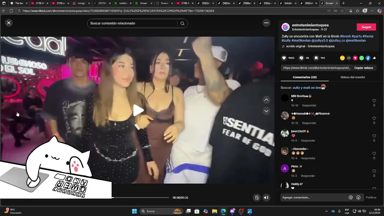Like Pinto's comment
The width and height of the screenshot is (384, 216).
(374, 171)
